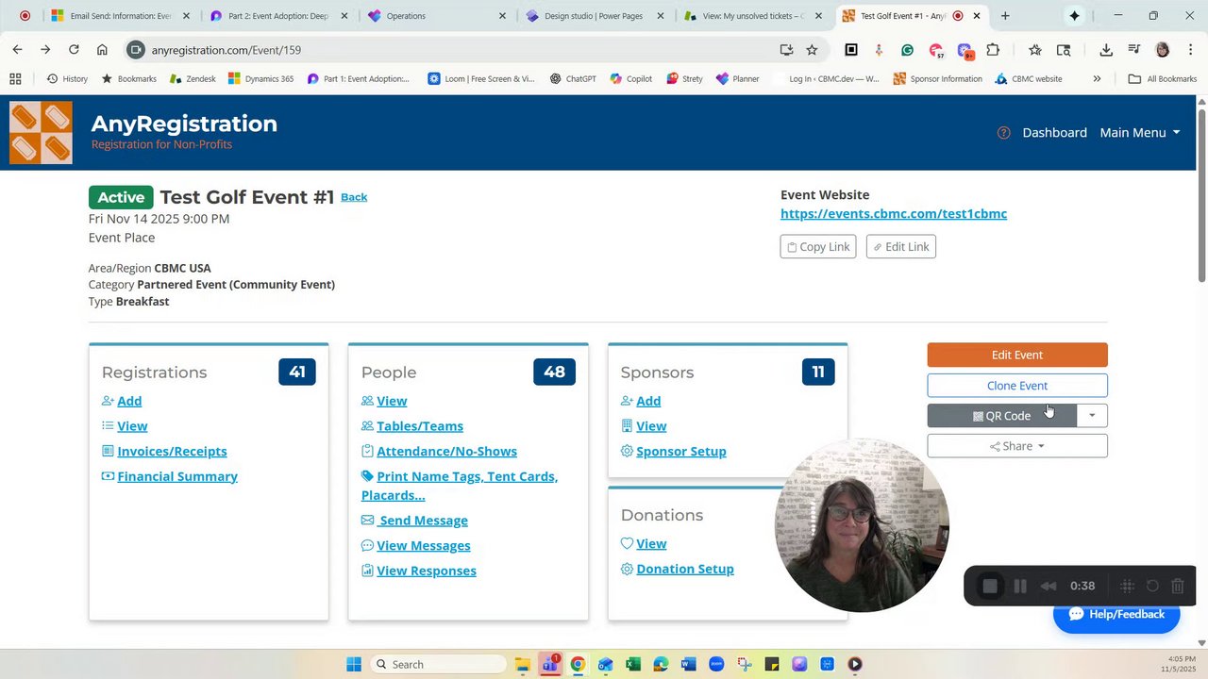Click Chrome's bookmark star in address bar

[x=812, y=50]
